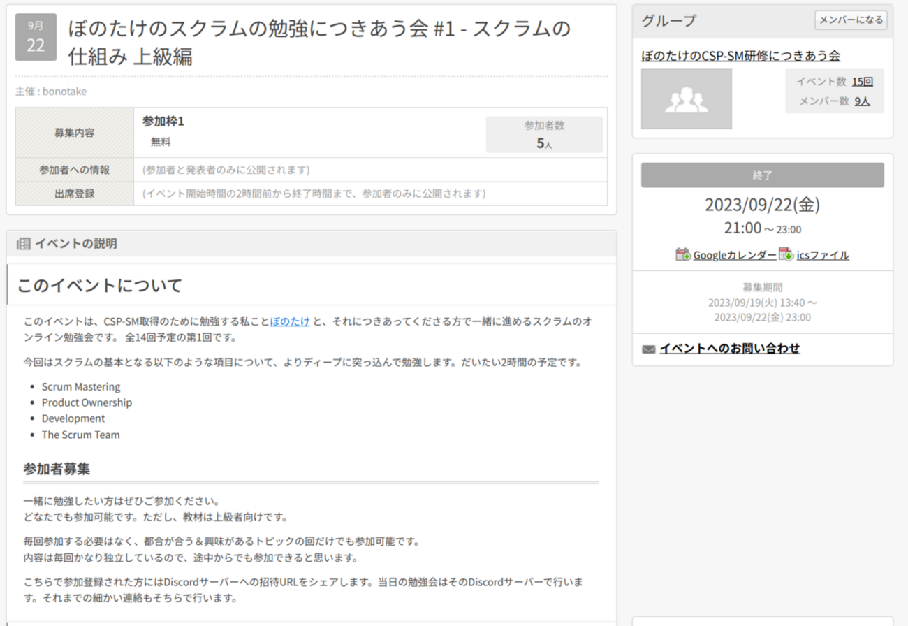Click the envelope inquiry icon
The height and width of the screenshot is (626, 908).
tap(648, 349)
